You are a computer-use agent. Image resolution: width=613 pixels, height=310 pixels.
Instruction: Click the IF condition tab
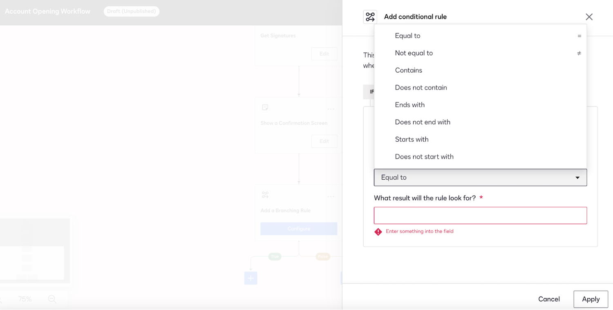click(x=371, y=91)
